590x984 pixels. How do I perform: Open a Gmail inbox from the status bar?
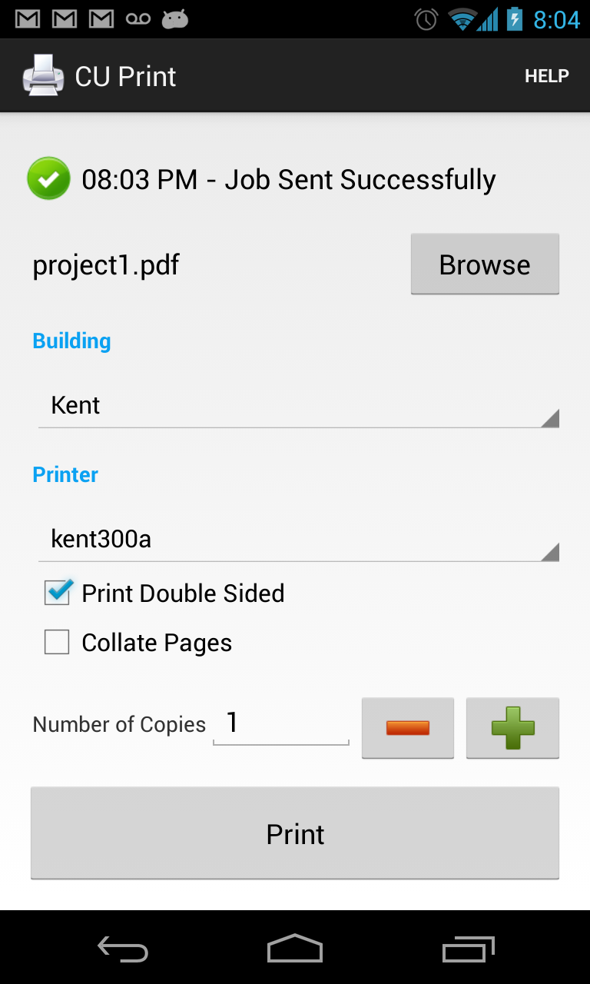[x=28, y=18]
